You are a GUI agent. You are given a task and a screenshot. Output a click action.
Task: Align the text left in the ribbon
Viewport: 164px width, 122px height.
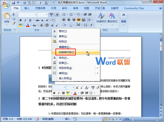pyautogui.click(x=64, y=20)
